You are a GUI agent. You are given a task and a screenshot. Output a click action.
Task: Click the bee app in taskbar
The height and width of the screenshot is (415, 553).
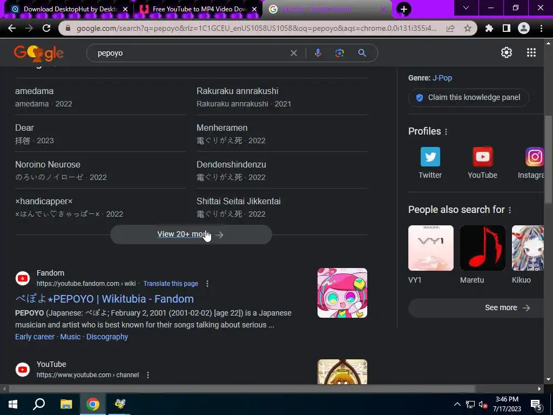(x=119, y=404)
